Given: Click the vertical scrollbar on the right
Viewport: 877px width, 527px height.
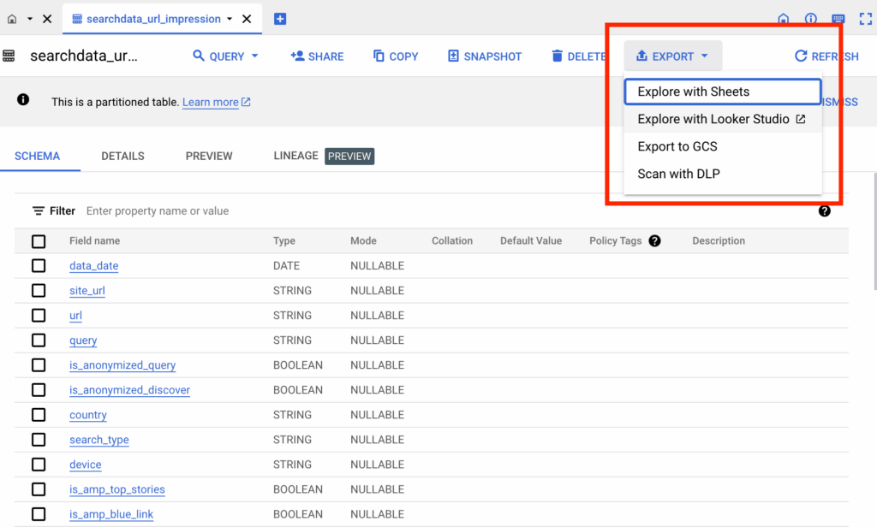Looking at the screenshot, I should [874, 231].
